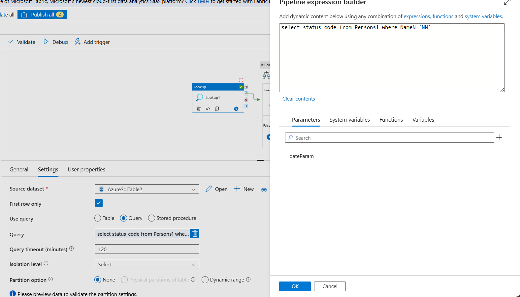The width and height of the screenshot is (520, 297).
Task: Click info icon next to Query timeout
Action: (x=72, y=249)
